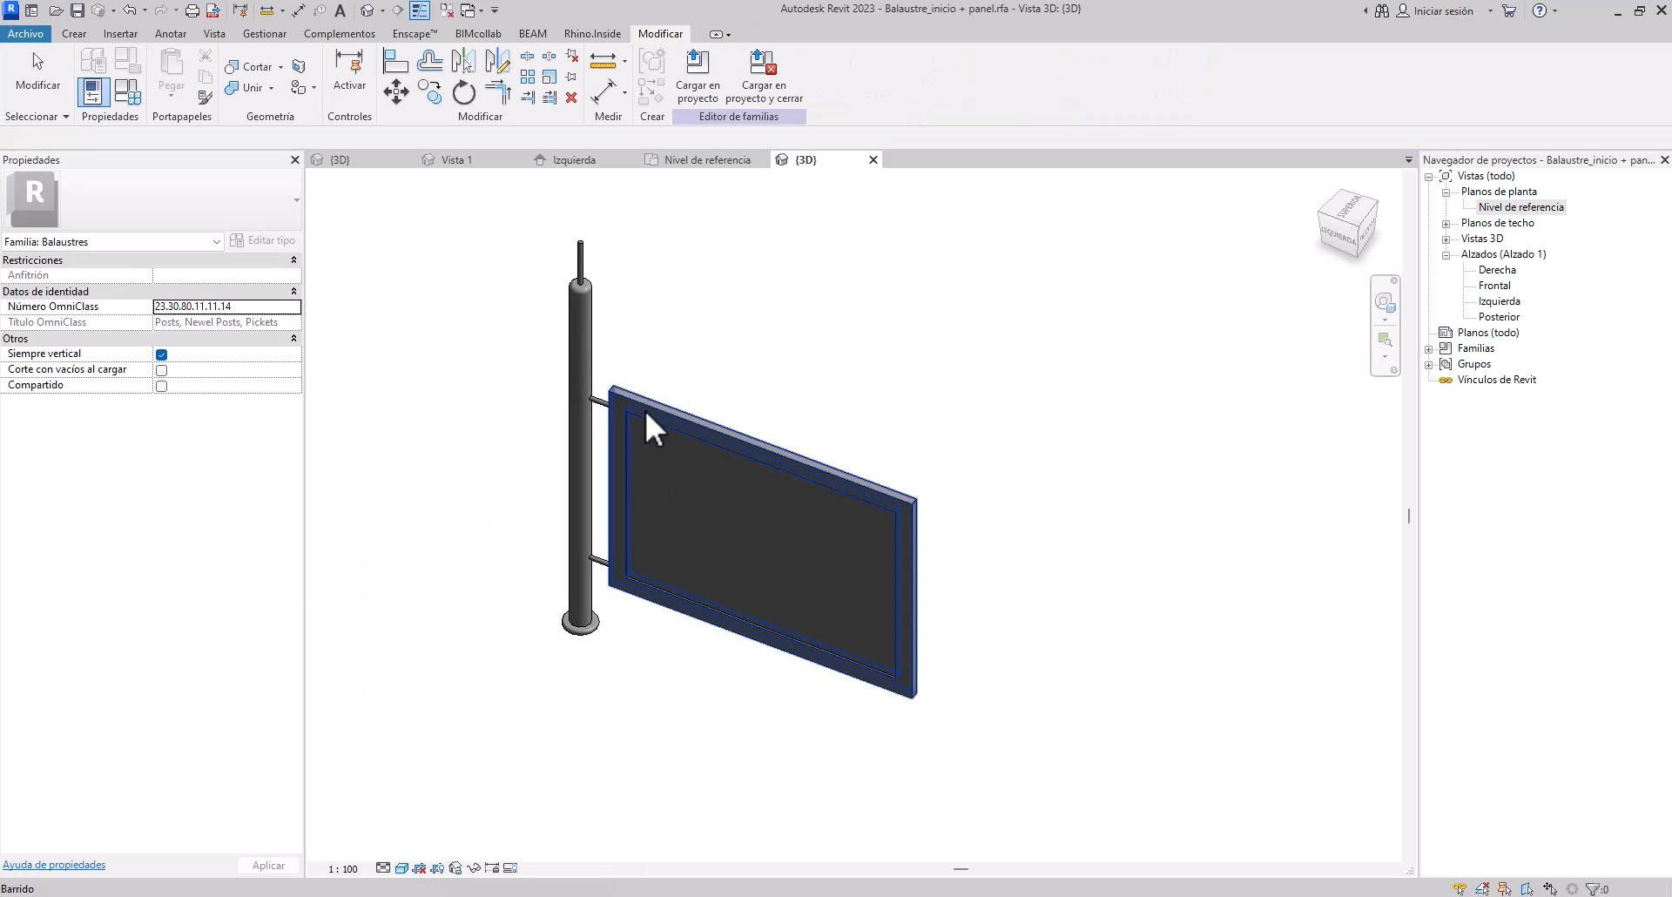The height and width of the screenshot is (897, 1672).
Task: Click the ViewCube
Action: click(x=1347, y=225)
